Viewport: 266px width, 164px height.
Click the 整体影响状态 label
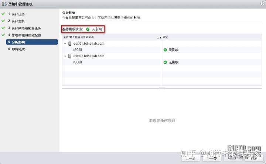[73, 29]
